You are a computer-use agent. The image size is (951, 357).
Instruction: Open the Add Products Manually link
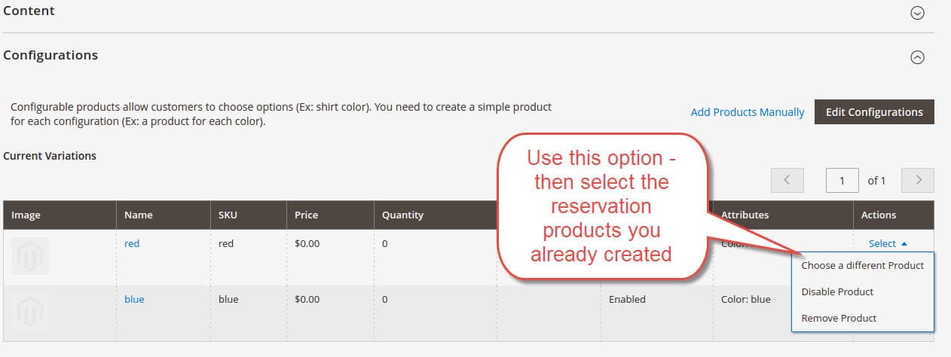[x=748, y=112]
